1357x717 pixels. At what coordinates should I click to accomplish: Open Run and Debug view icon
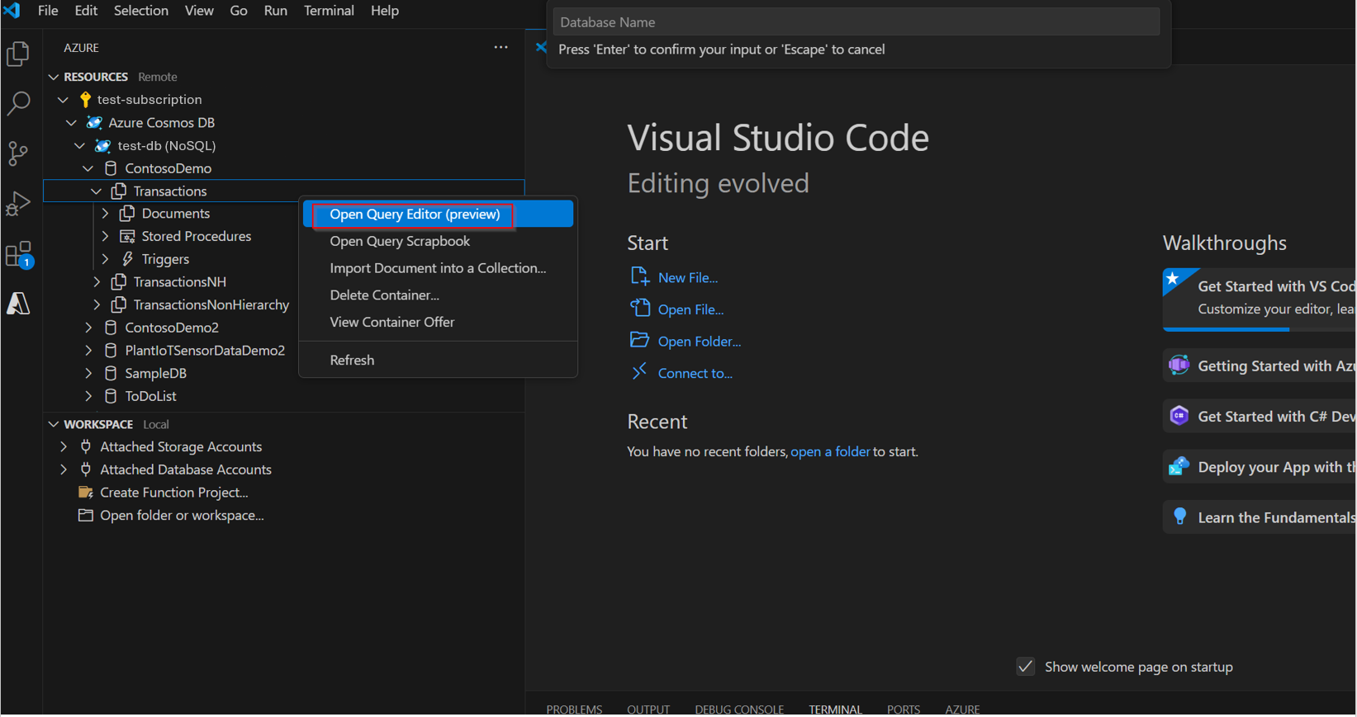(18, 204)
